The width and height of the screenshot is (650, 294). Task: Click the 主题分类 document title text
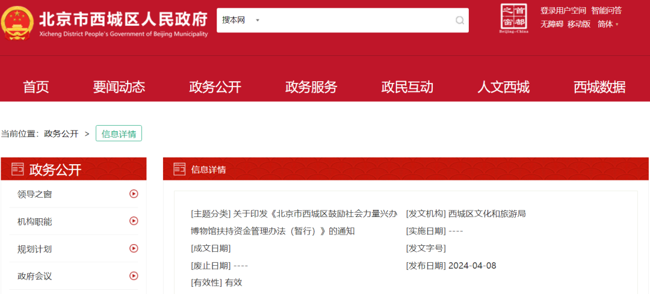coord(294,223)
